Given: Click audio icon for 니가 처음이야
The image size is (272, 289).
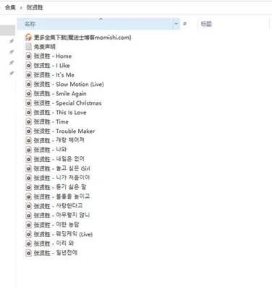Looking at the screenshot, I should coord(28,178).
